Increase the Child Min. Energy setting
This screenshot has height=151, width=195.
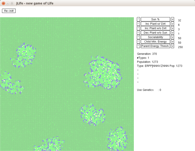[x=138, y=42]
